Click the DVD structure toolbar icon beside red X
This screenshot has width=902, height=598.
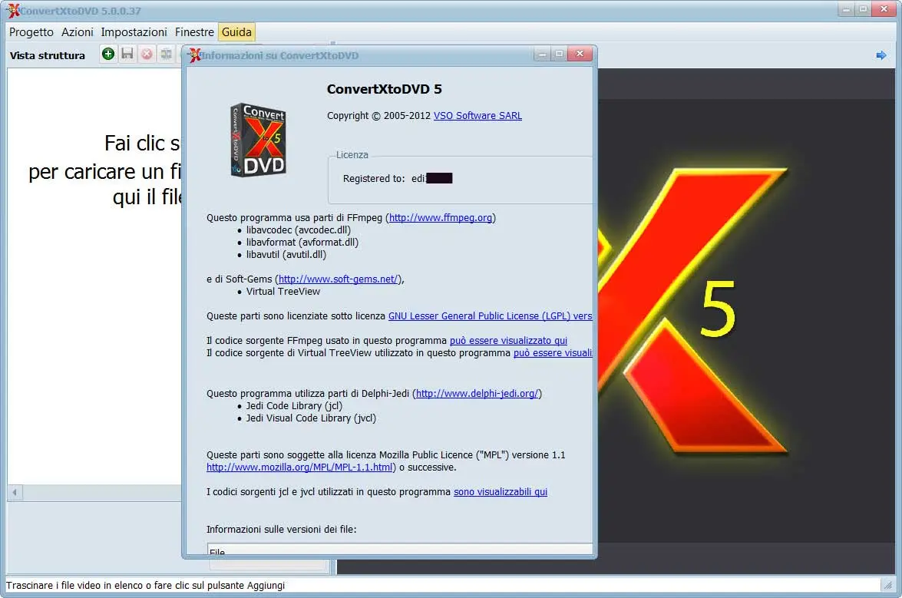click(166, 55)
